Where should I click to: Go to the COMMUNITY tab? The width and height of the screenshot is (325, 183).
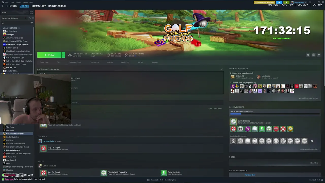(39, 6)
